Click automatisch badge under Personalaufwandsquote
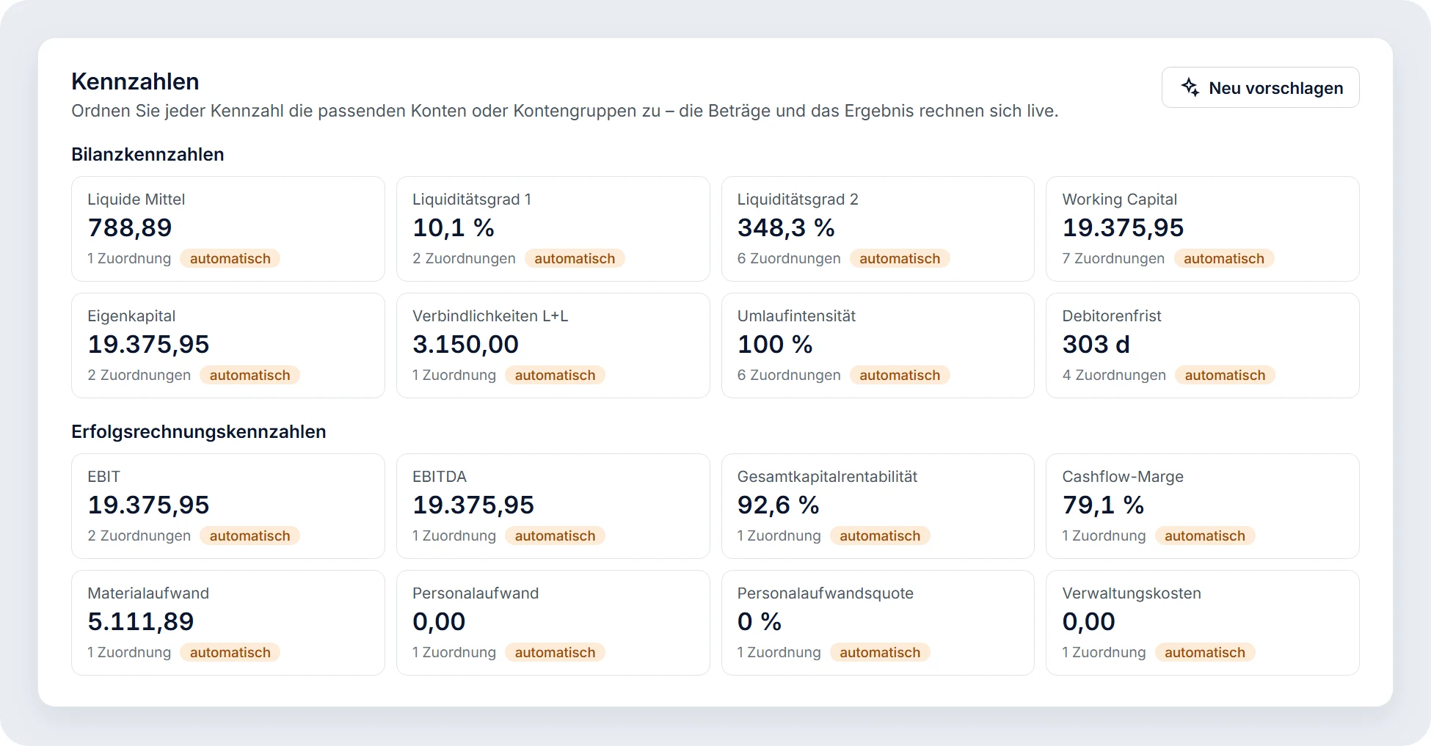Image resolution: width=1431 pixels, height=746 pixels. coord(880,652)
